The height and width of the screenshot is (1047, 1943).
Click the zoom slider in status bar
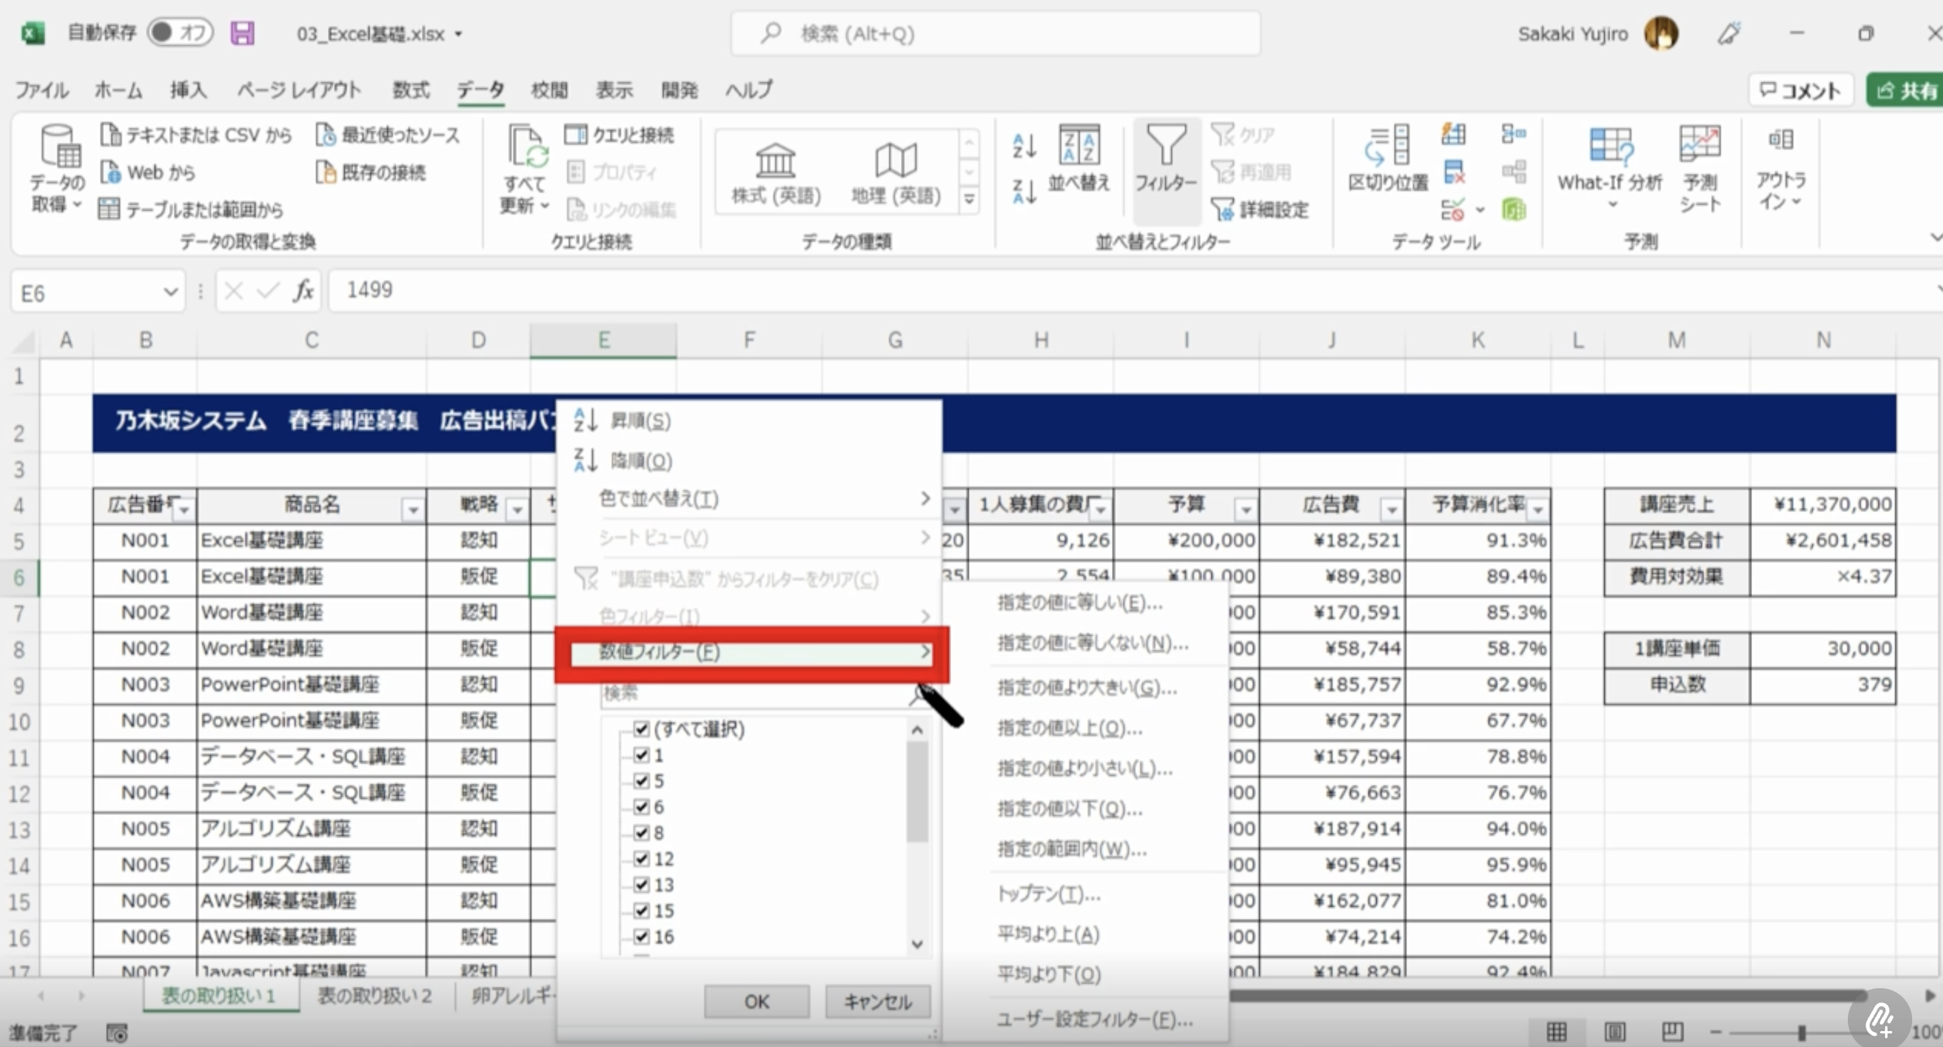[1801, 1032]
